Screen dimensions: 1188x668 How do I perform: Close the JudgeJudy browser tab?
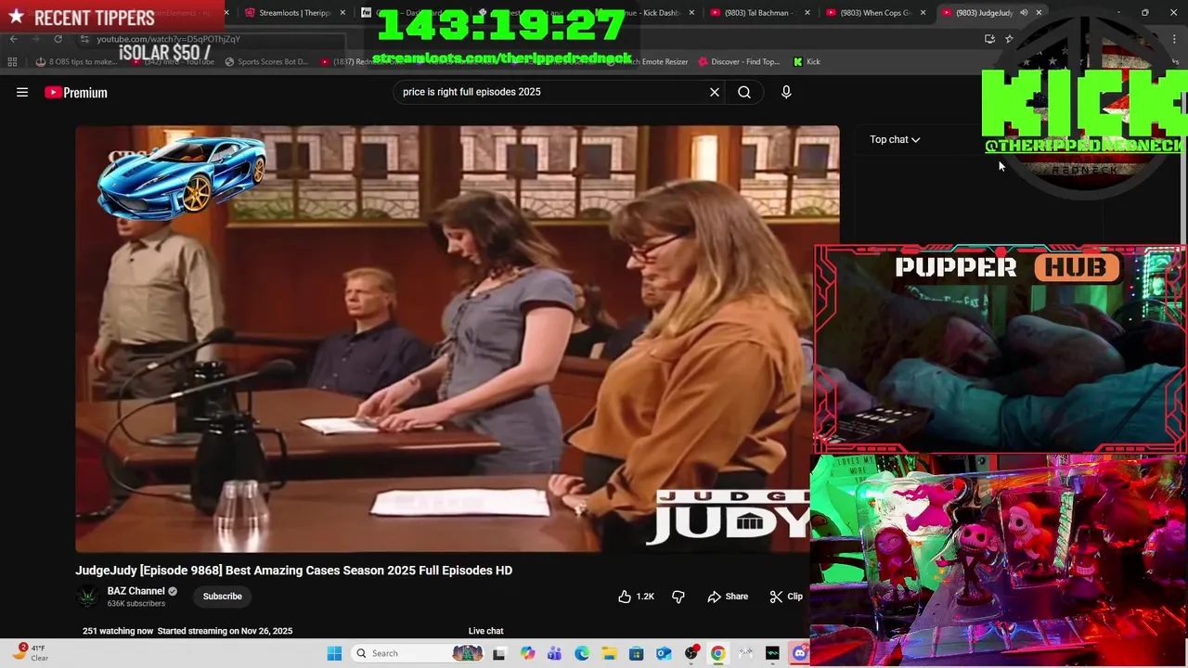pyautogui.click(x=1039, y=13)
